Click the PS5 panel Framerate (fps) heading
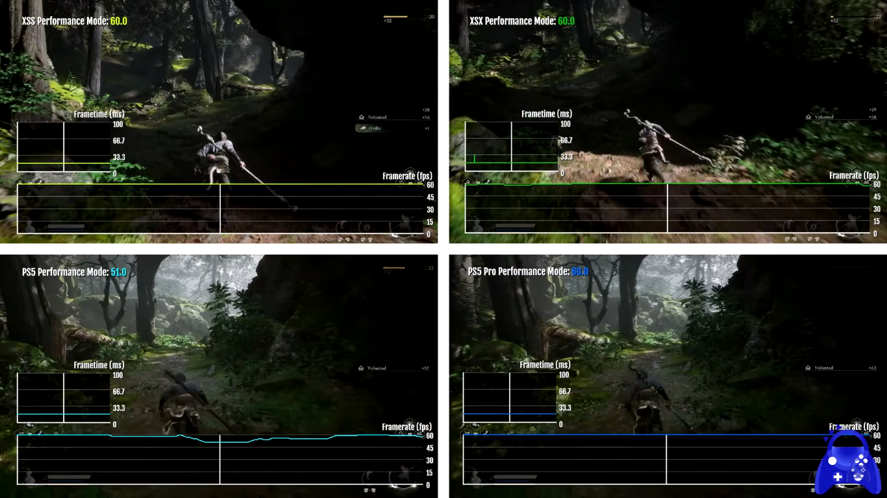 pos(407,427)
